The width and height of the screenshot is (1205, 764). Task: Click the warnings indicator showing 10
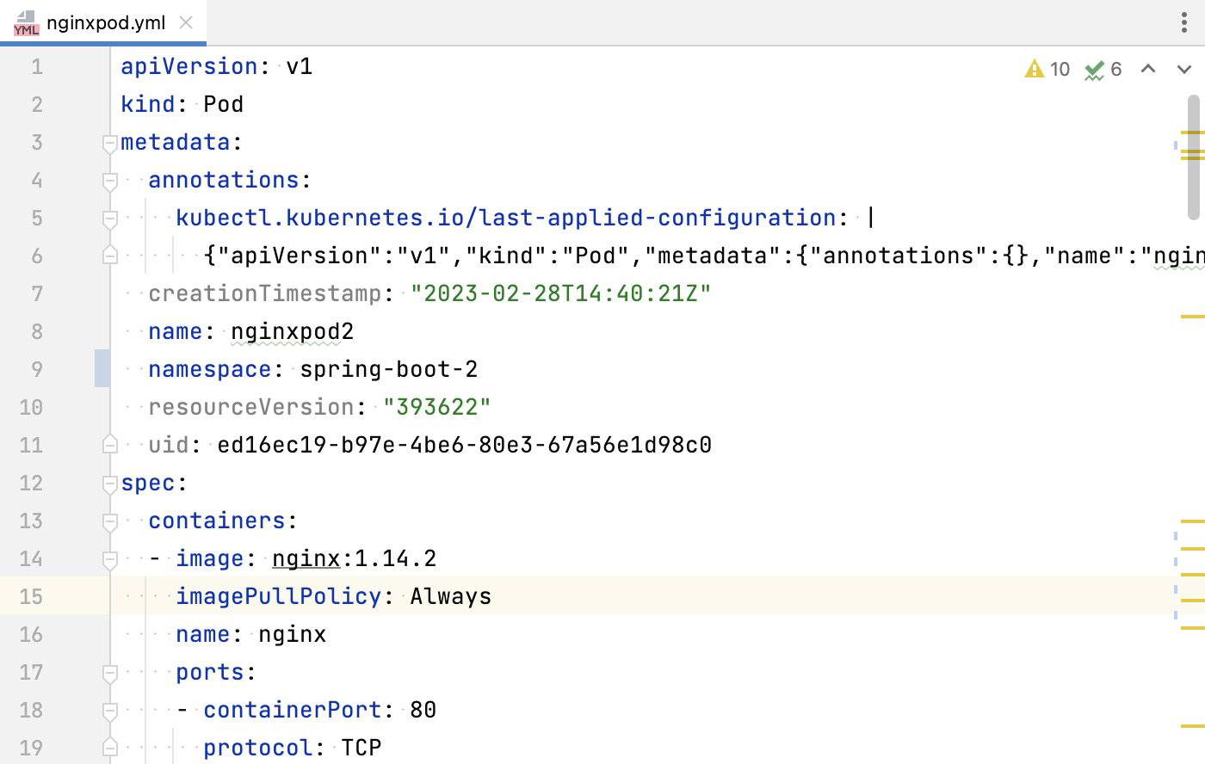(1047, 69)
